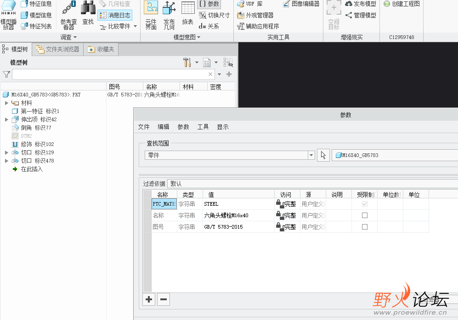Click 切换尺寸 switch dimensions
The image size is (458, 320).
(214, 15)
